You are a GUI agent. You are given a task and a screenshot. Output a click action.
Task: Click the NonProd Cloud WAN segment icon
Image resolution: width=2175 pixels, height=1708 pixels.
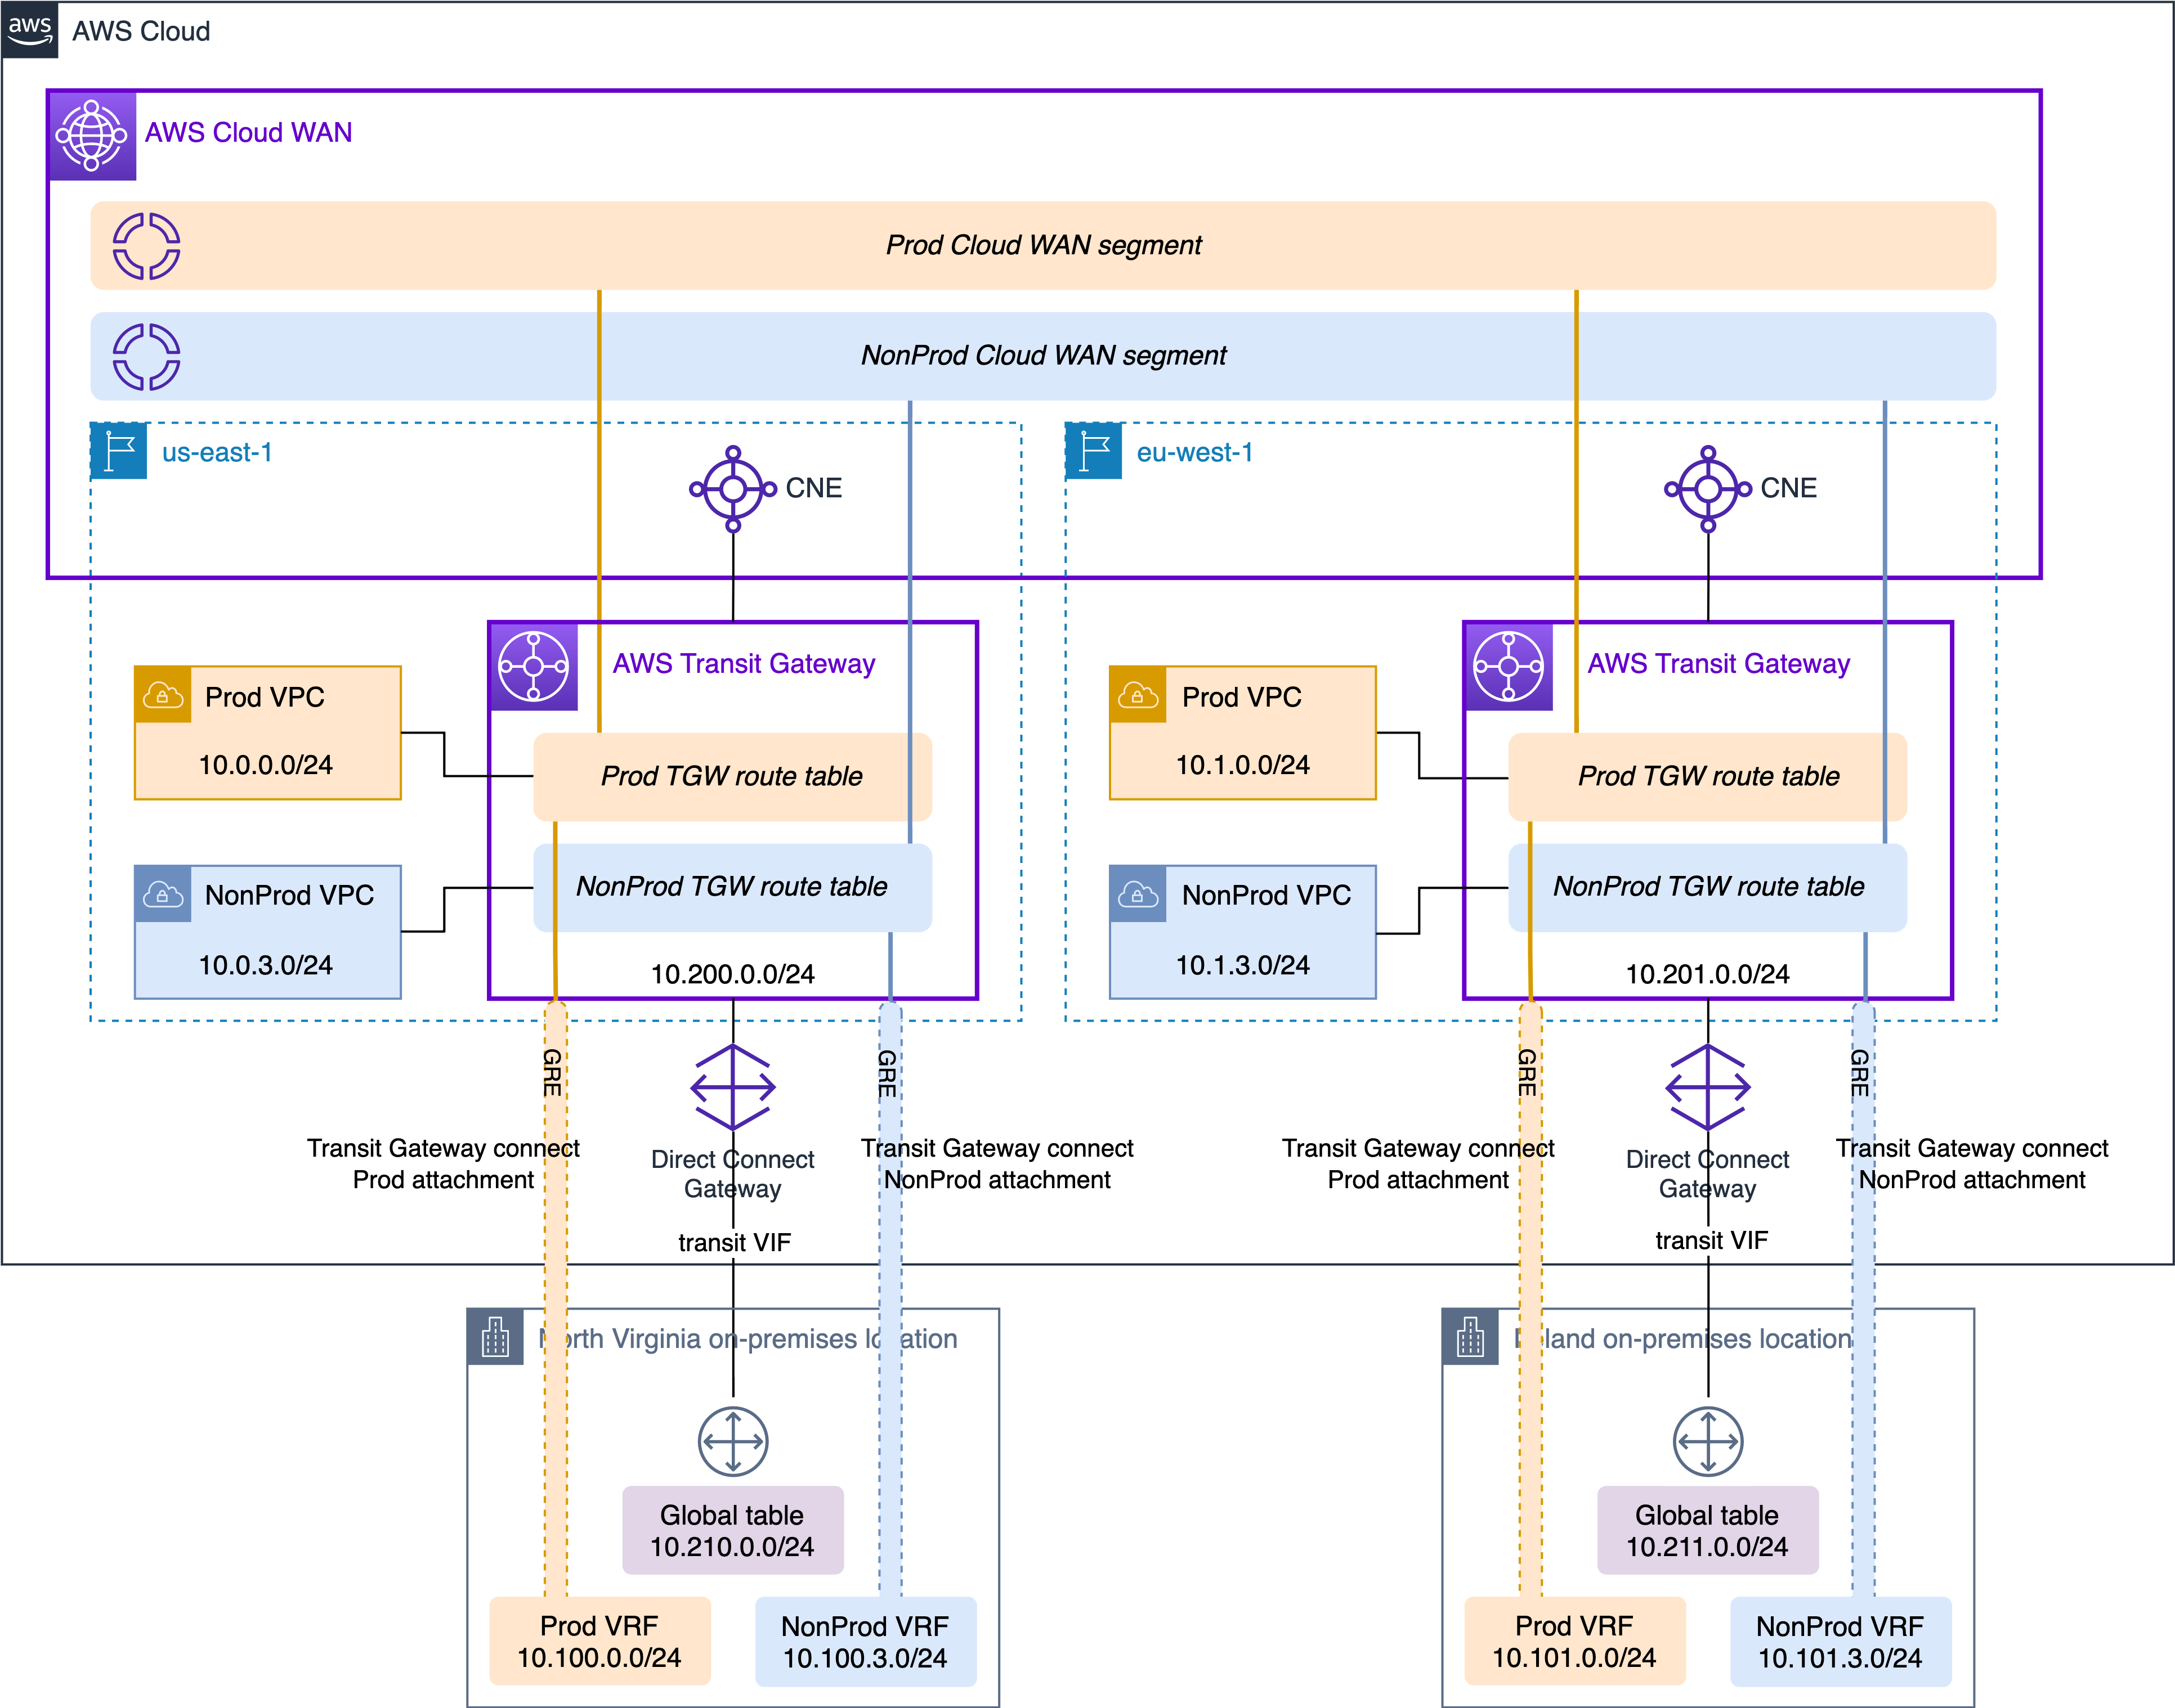point(146,357)
